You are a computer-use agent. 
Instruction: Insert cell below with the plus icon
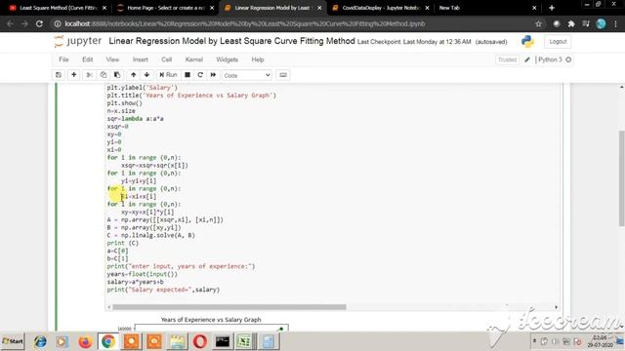tap(74, 75)
